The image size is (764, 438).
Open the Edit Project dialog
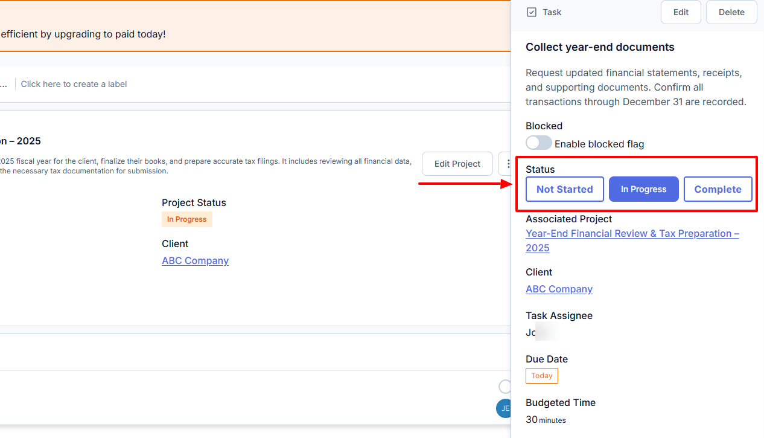tap(457, 163)
